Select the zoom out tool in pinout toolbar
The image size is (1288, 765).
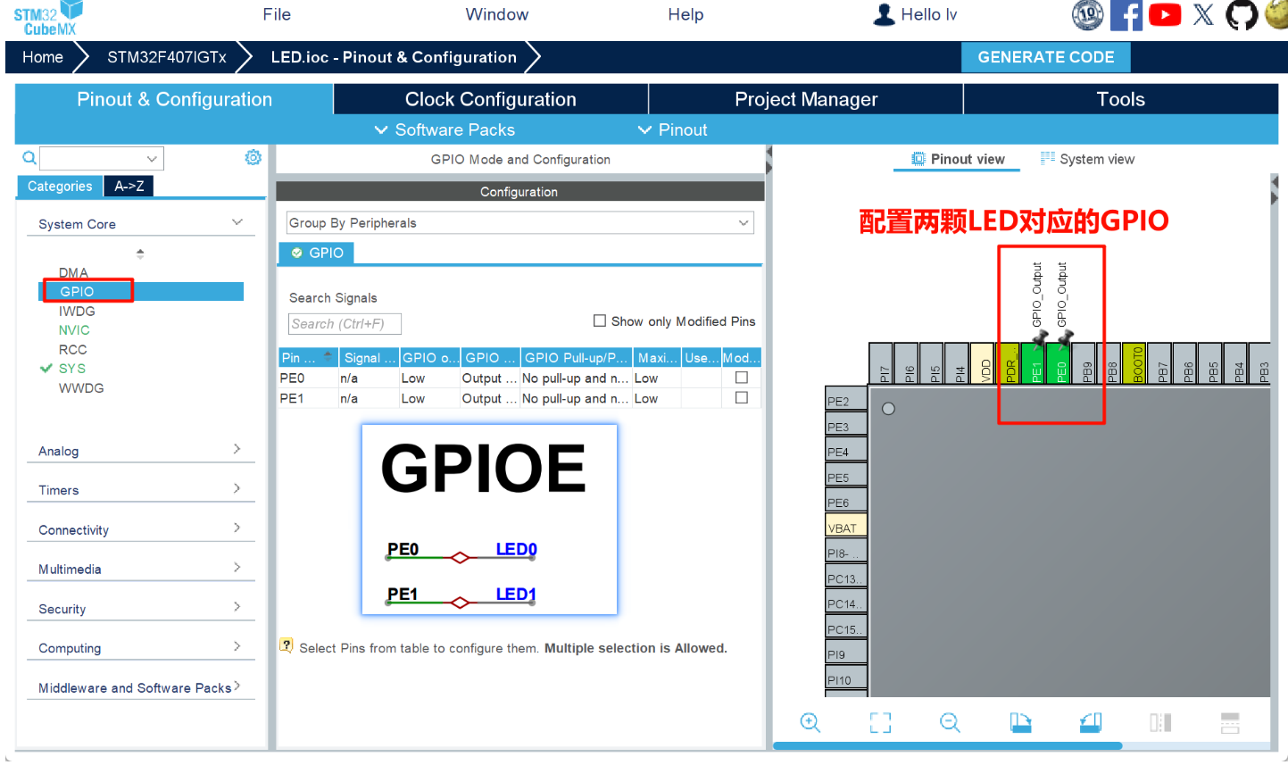click(949, 722)
